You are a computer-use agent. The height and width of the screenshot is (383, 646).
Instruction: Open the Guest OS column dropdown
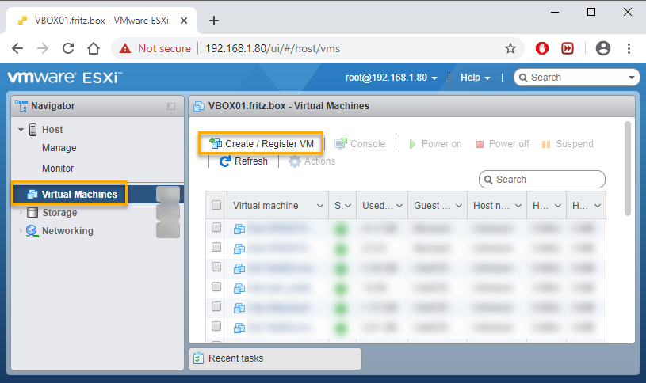[459, 205]
